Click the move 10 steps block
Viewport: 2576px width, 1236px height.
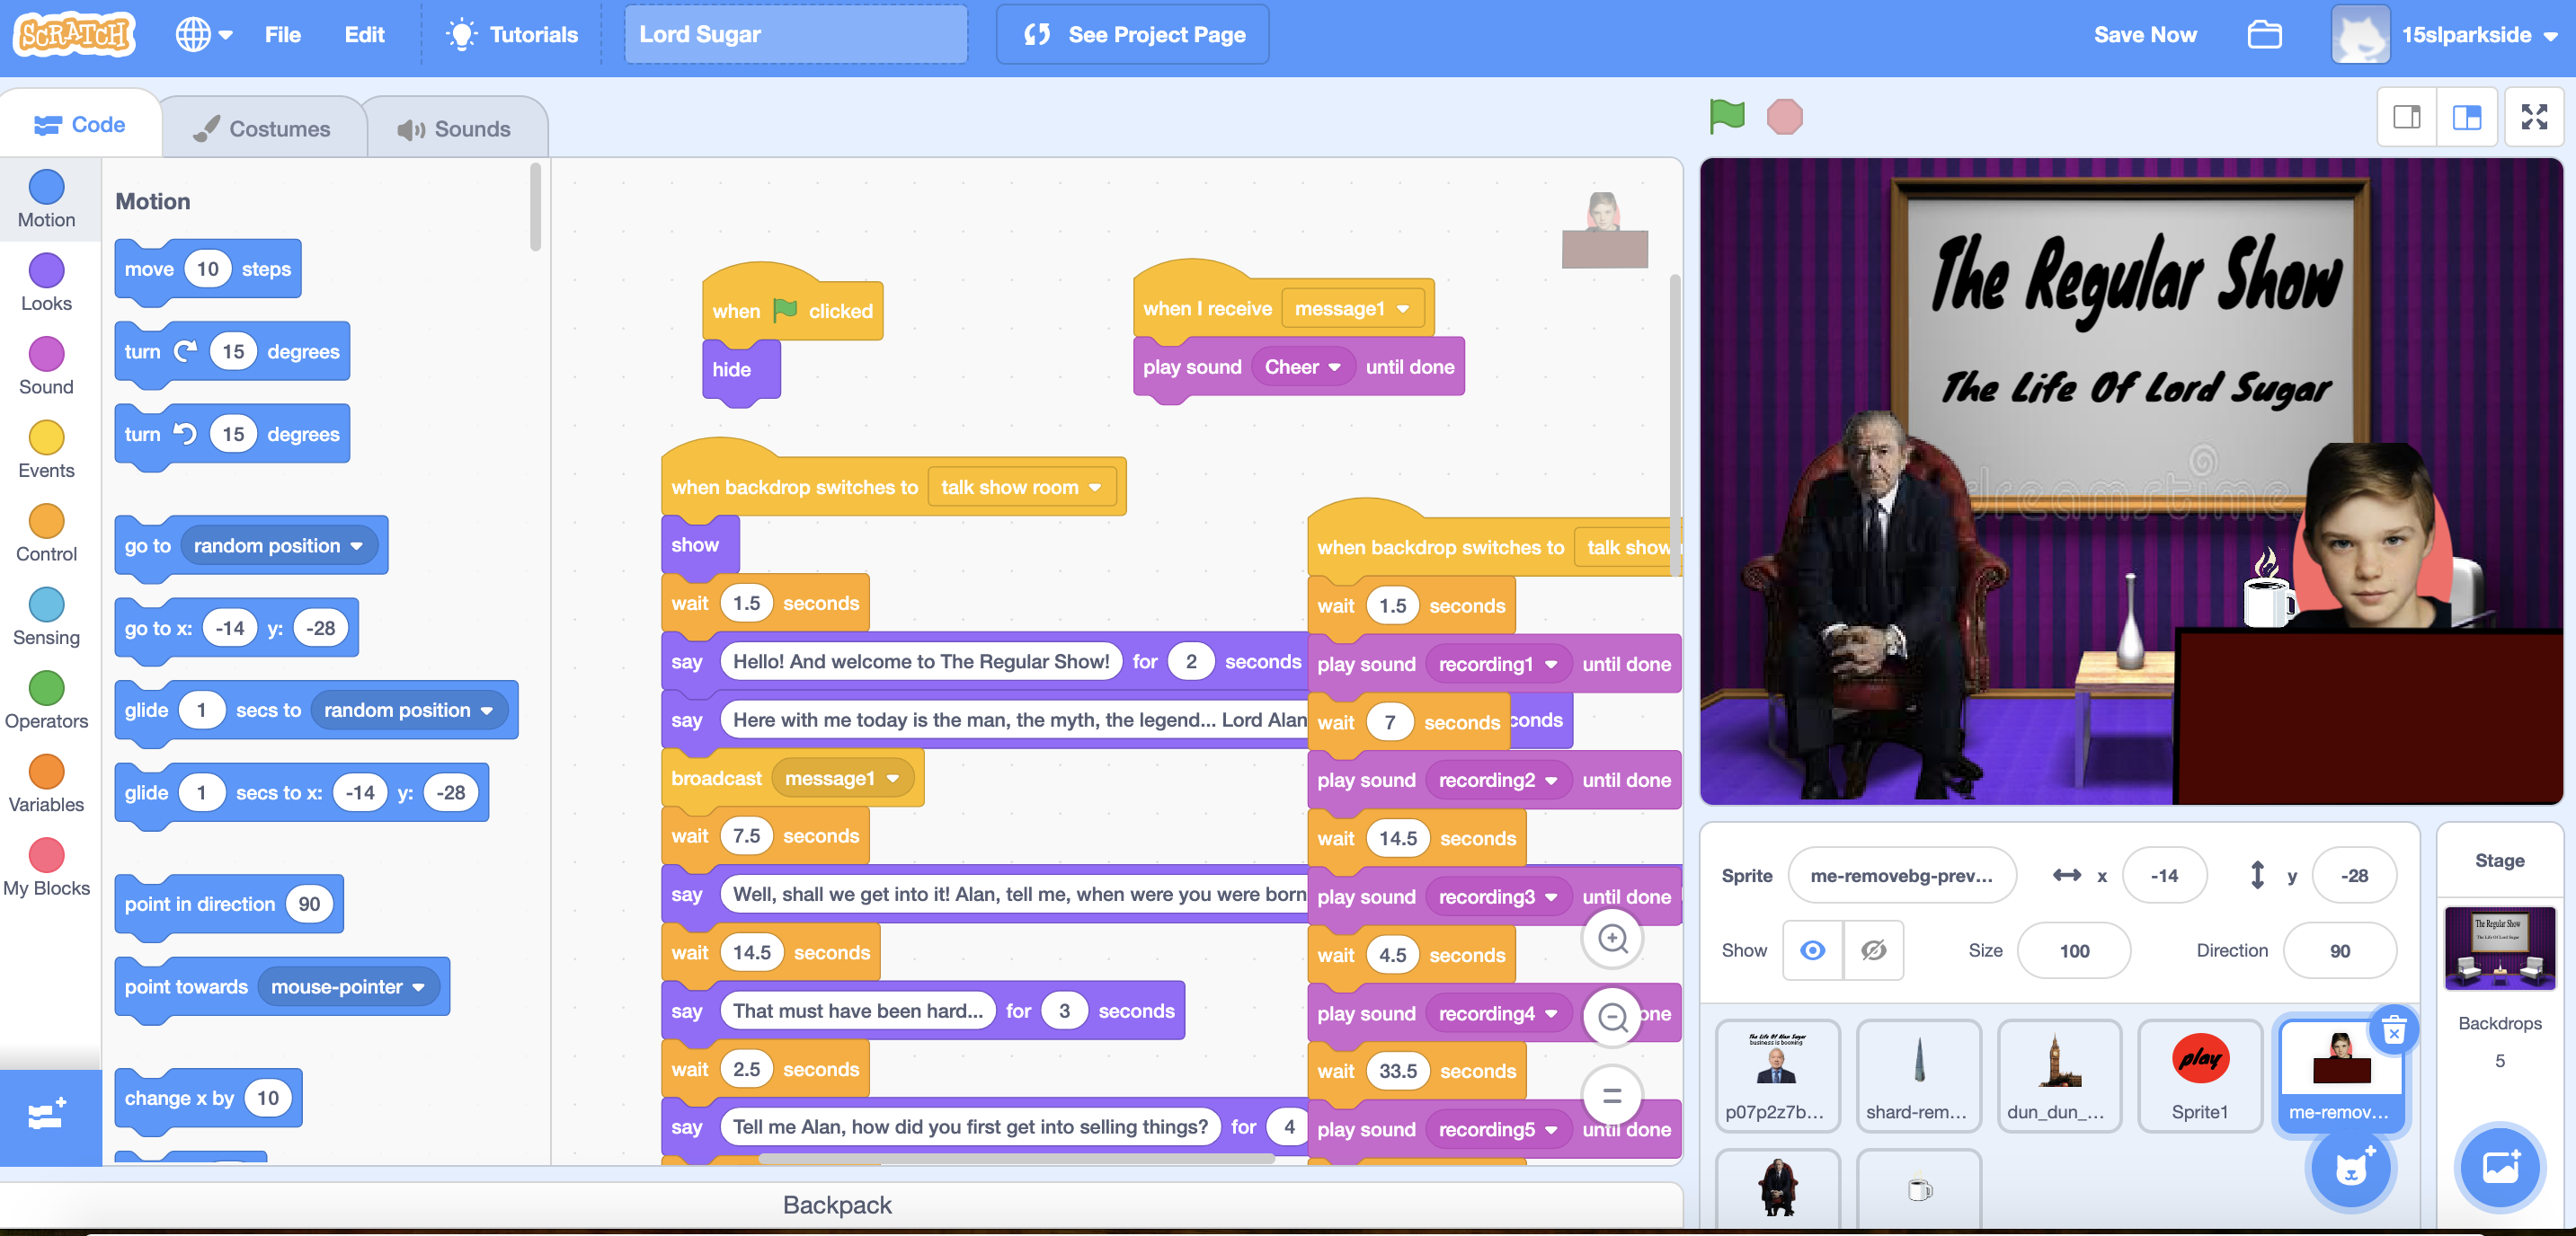pyautogui.click(x=208, y=269)
